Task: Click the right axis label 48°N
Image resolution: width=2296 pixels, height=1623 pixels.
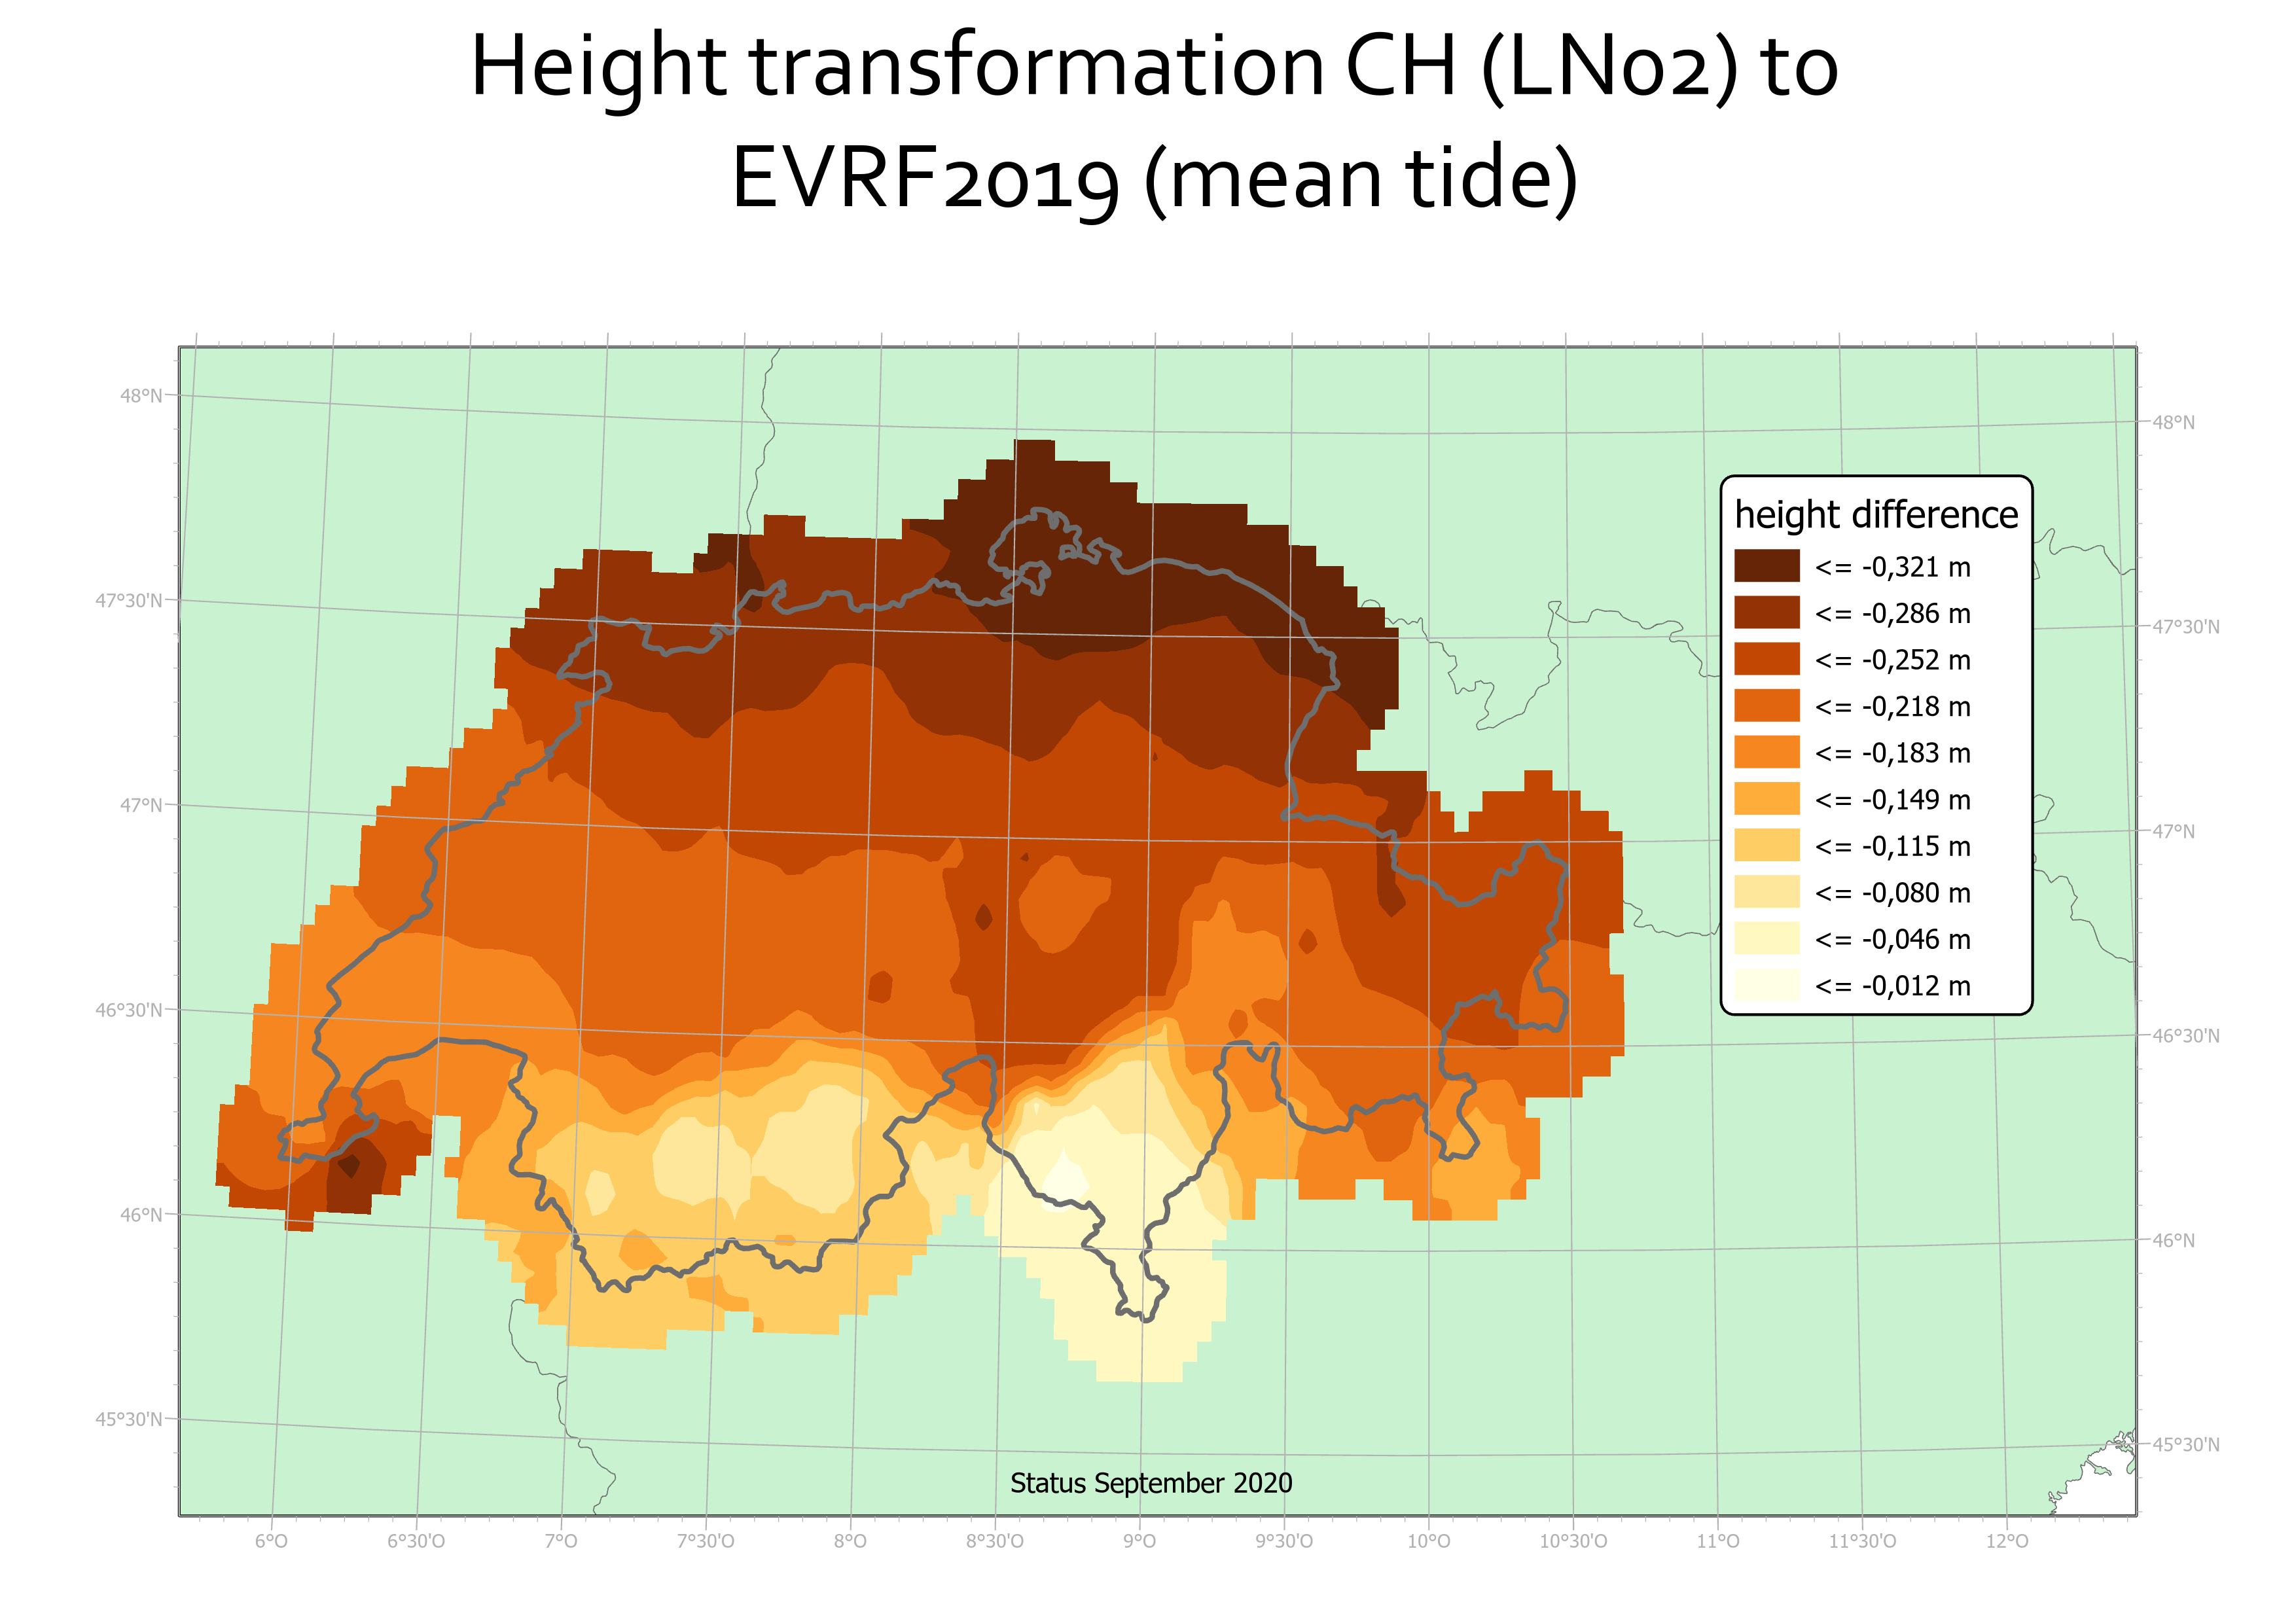Action: pos(2174,422)
